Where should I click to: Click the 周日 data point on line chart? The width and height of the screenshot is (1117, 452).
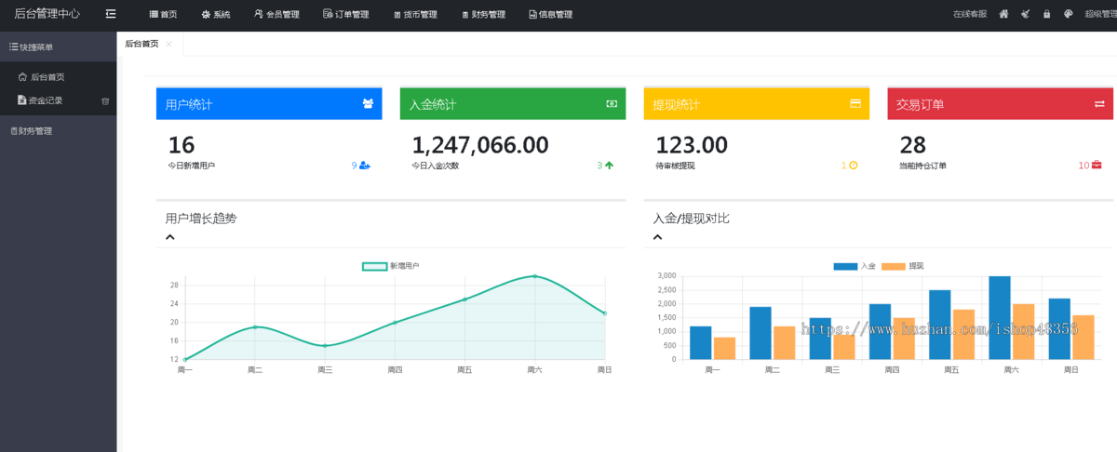pos(605,313)
